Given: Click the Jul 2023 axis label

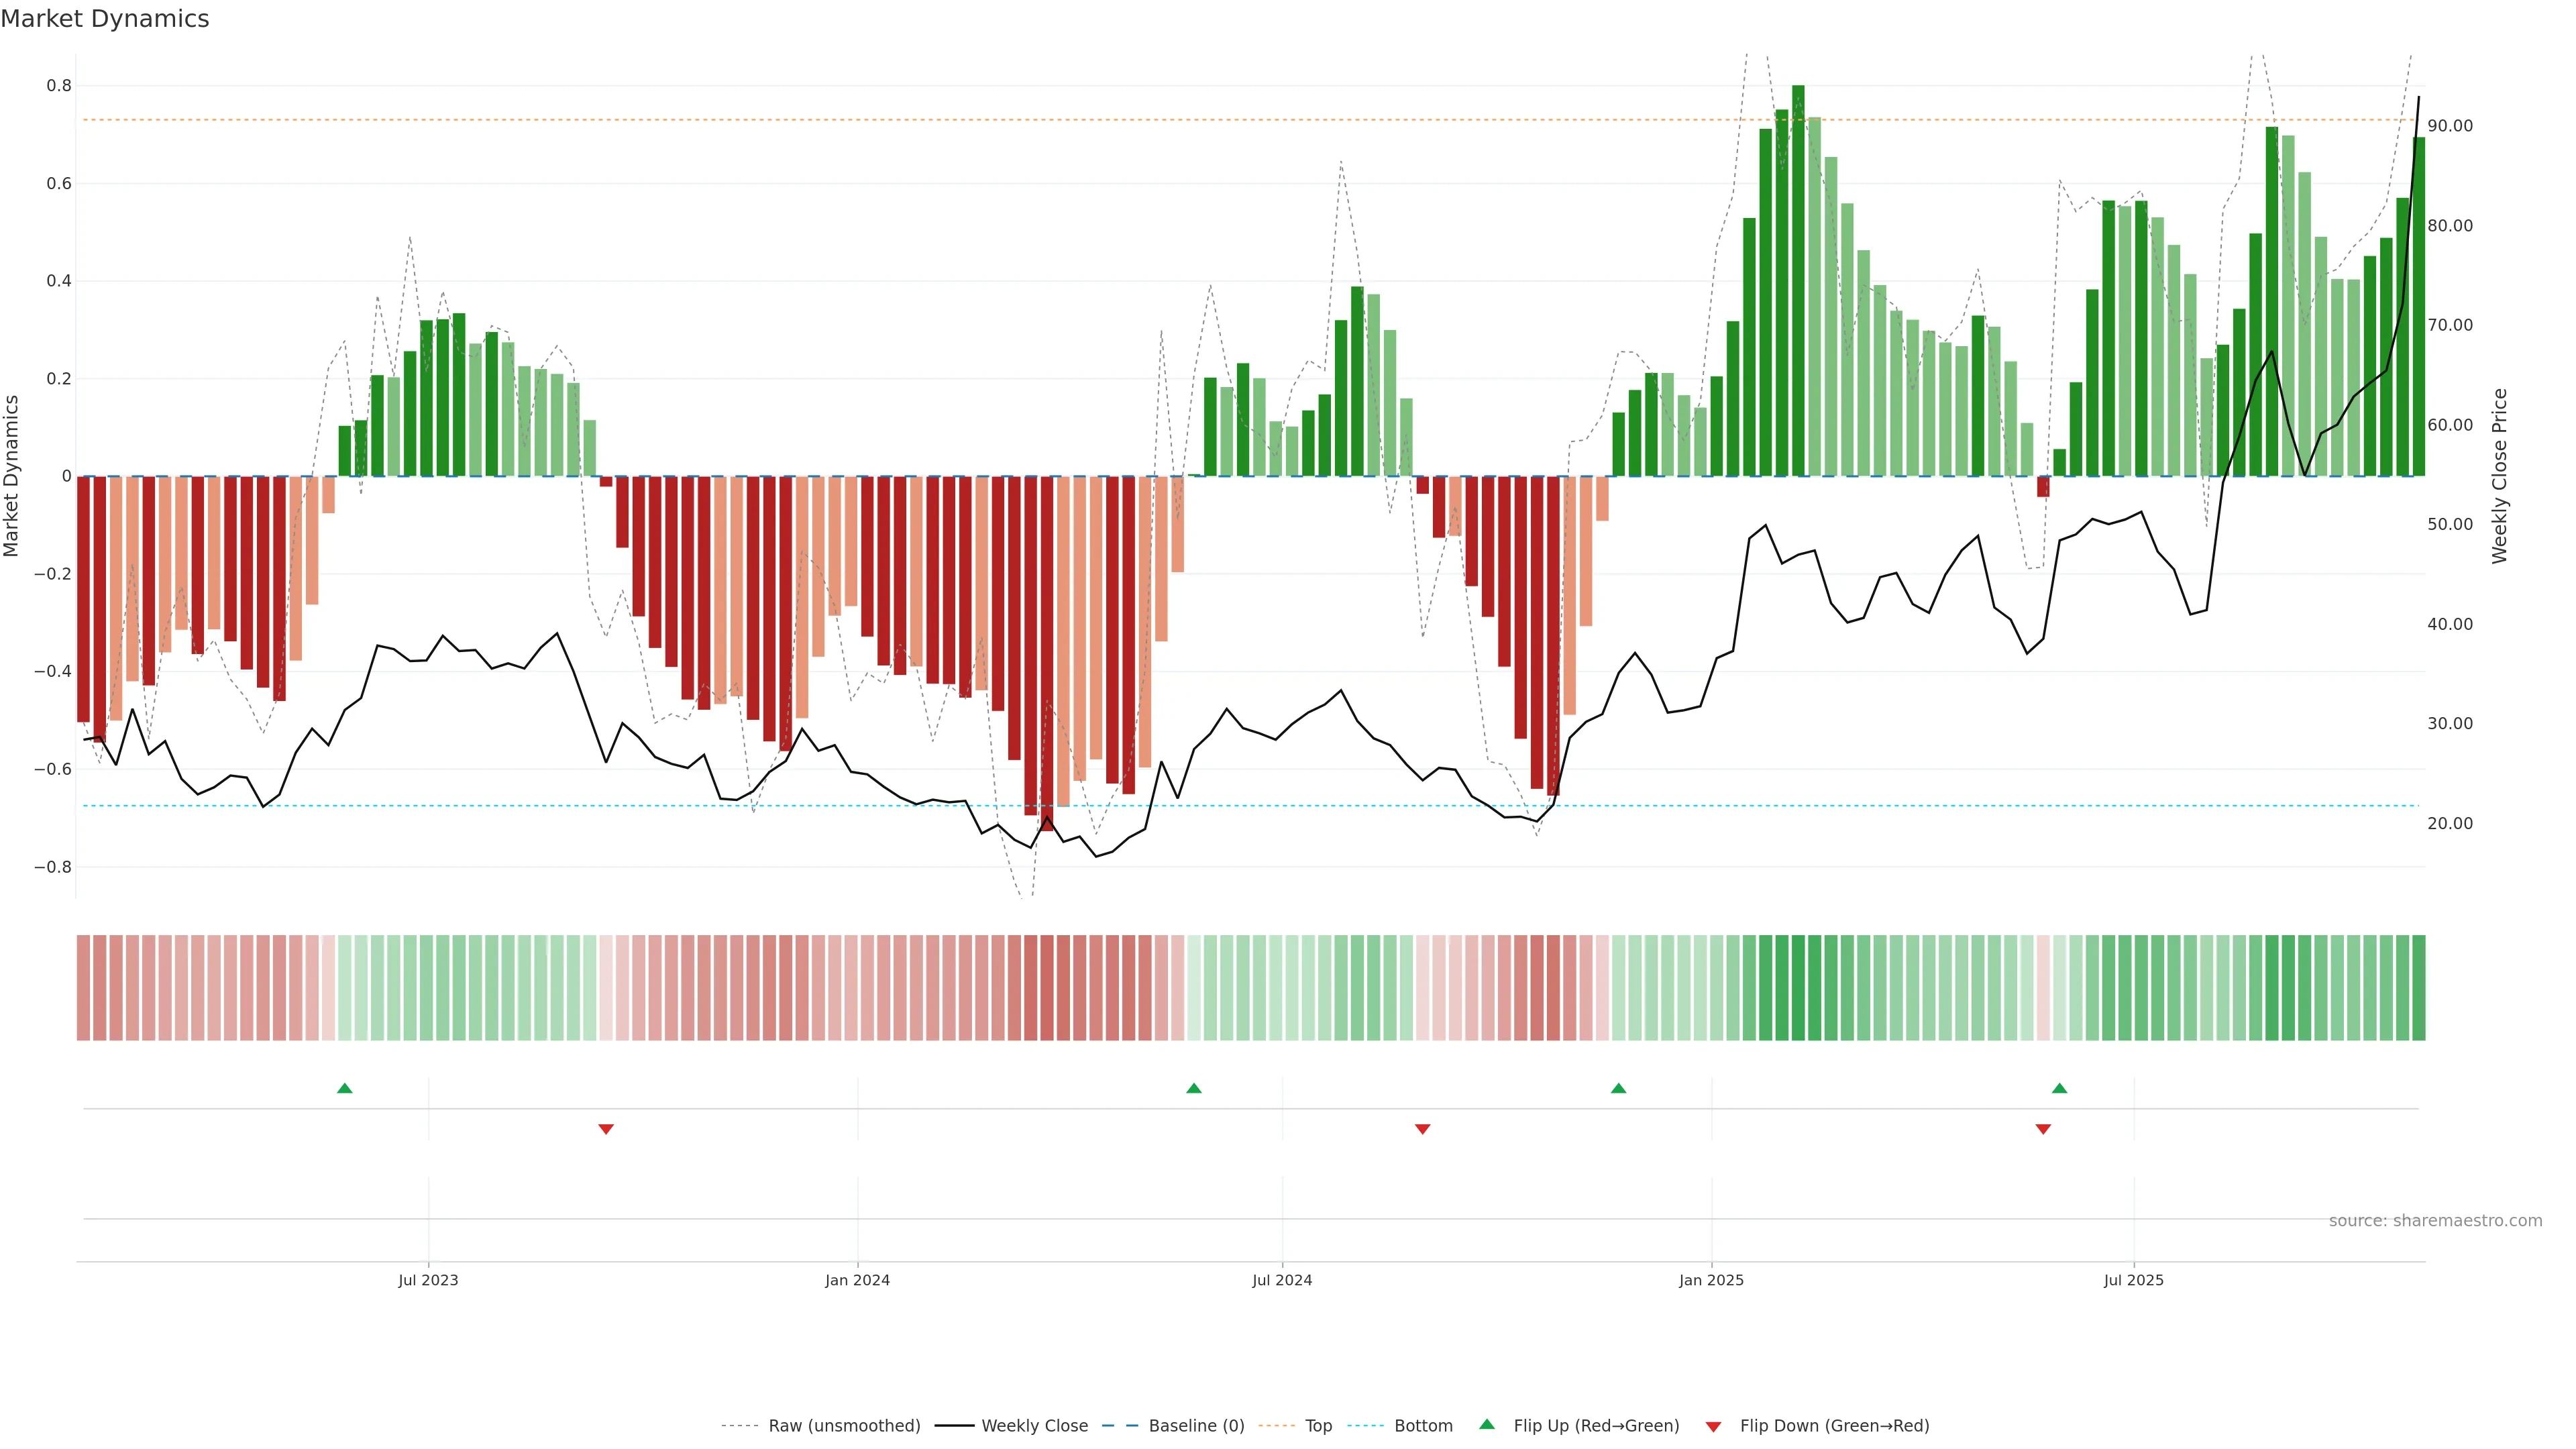Looking at the screenshot, I should point(428,1280).
